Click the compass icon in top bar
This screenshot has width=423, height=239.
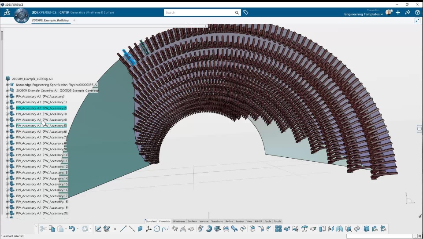click(x=21, y=16)
